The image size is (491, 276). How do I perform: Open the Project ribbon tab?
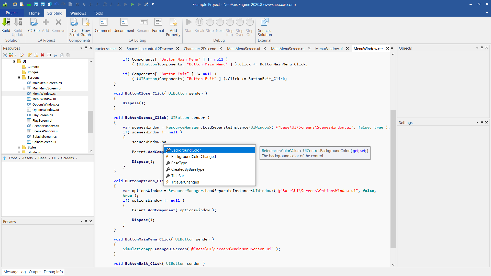pos(12,13)
